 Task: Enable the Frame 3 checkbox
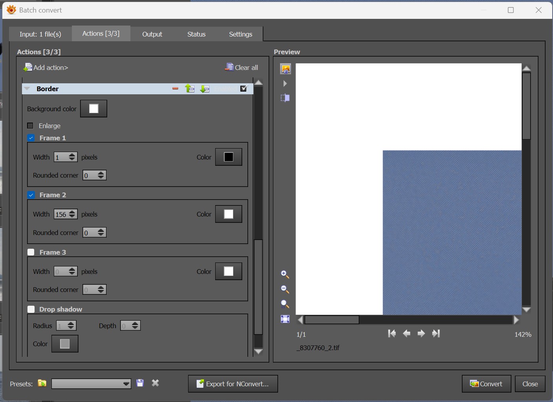point(31,252)
